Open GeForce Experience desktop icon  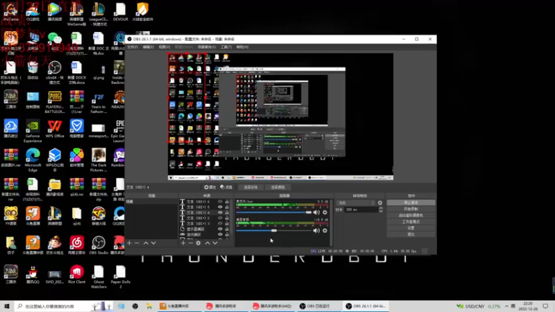pos(33,131)
